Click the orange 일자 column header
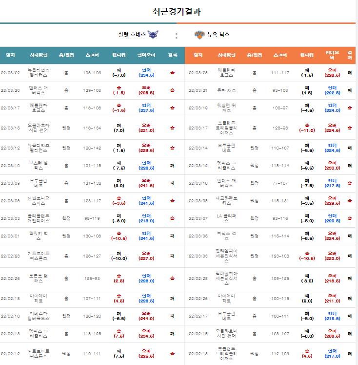Screen dimensions: 358x365 point(198,55)
